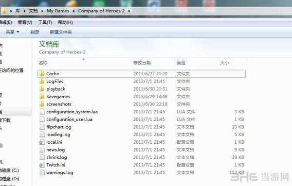
Task: Select the news.log file name
Action: [55, 150]
